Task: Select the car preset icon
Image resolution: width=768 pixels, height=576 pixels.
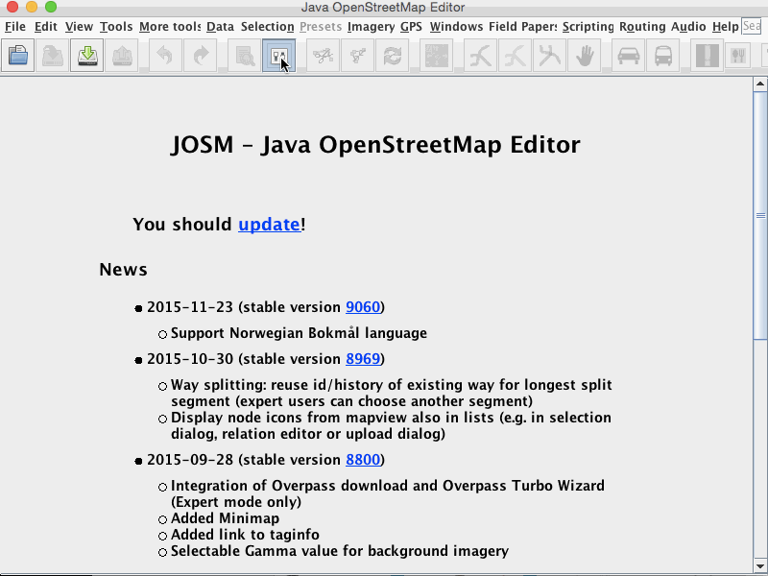Action: [x=629, y=56]
